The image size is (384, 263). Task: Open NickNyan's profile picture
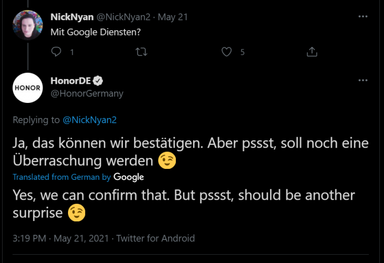pyautogui.click(x=27, y=24)
